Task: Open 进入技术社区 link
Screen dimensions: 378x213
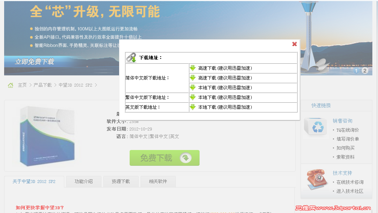Action: (x=350, y=191)
